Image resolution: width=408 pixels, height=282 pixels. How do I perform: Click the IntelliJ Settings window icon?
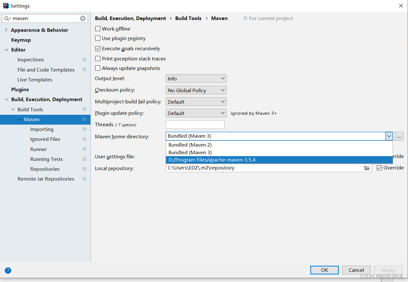tap(6, 6)
